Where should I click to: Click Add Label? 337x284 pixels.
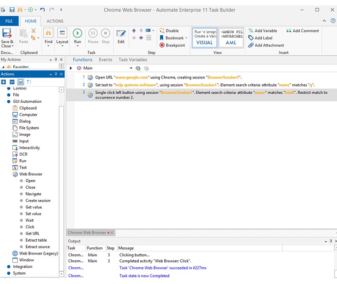pyautogui.click(x=260, y=38)
